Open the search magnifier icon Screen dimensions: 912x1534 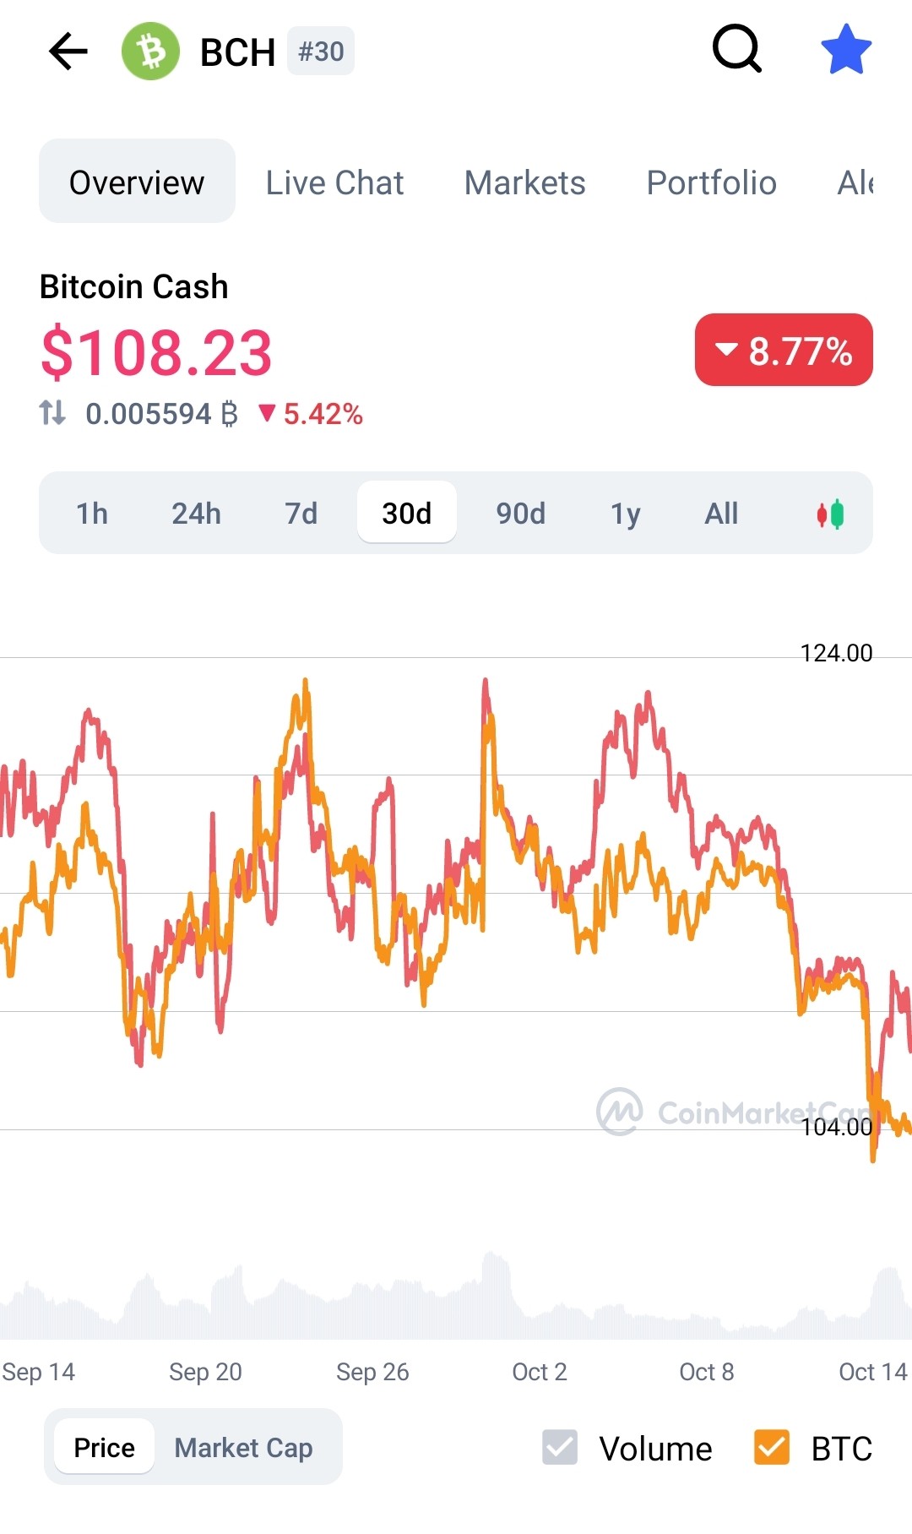737,49
